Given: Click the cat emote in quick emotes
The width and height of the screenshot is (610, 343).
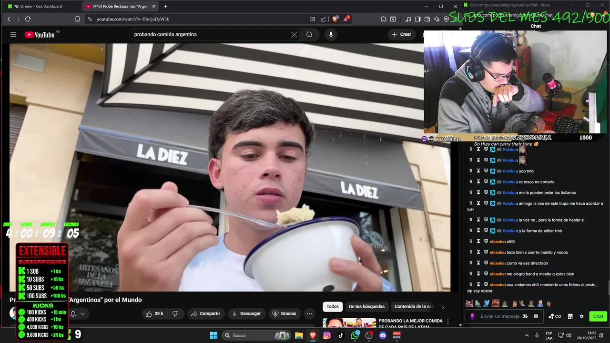Looking at the screenshot, I should click(469, 303).
